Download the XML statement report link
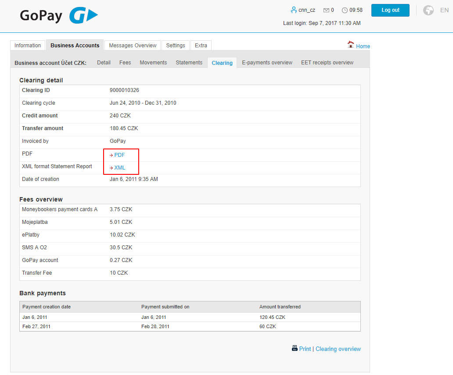Image resolution: width=453 pixels, height=375 pixels. point(119,168)
